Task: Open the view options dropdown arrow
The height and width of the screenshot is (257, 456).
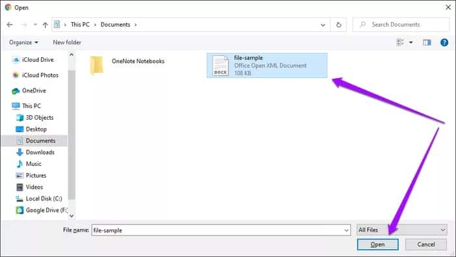Action: [x=411, y=43]
